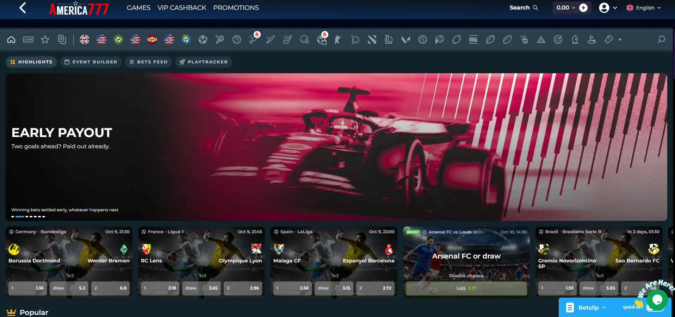Select the Spain flag football league icon
Screen dimensions: 675x317
coord(152,39)
